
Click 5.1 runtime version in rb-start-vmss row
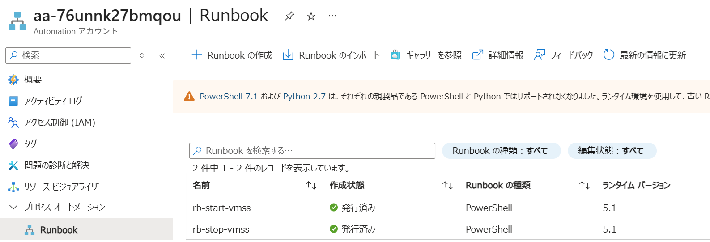click(609, 208)
